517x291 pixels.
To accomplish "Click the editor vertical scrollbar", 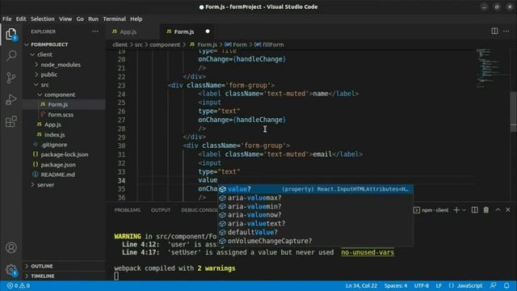I will point(514,112).
